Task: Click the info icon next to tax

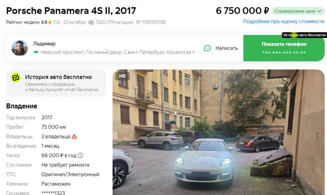Action: pyautogui.click(x=80, y=155)
